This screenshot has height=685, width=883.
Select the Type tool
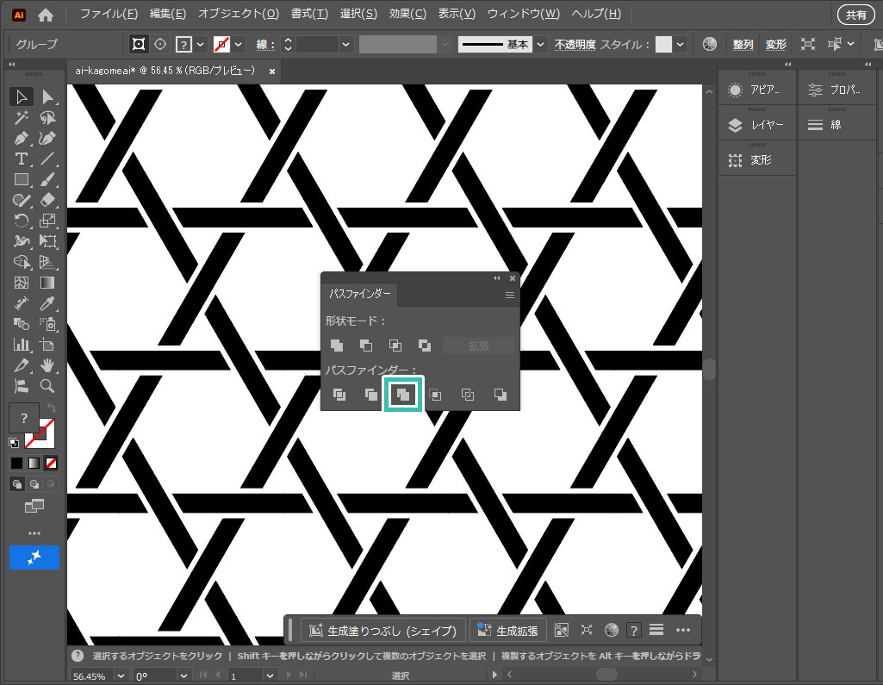[22, 159]
